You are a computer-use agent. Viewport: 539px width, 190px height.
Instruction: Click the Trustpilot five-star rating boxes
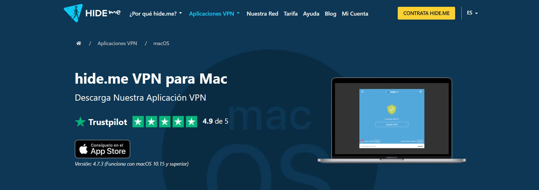pos(165,122)
